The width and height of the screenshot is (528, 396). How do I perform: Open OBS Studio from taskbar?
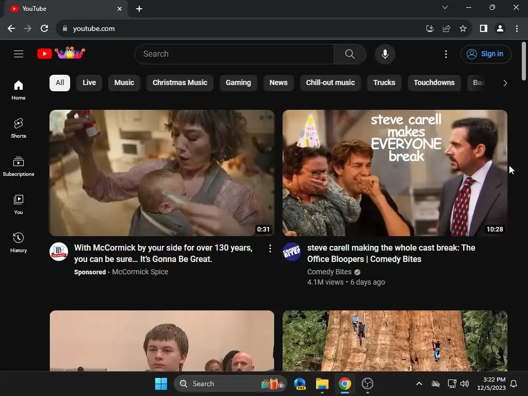tap(367, 384)
